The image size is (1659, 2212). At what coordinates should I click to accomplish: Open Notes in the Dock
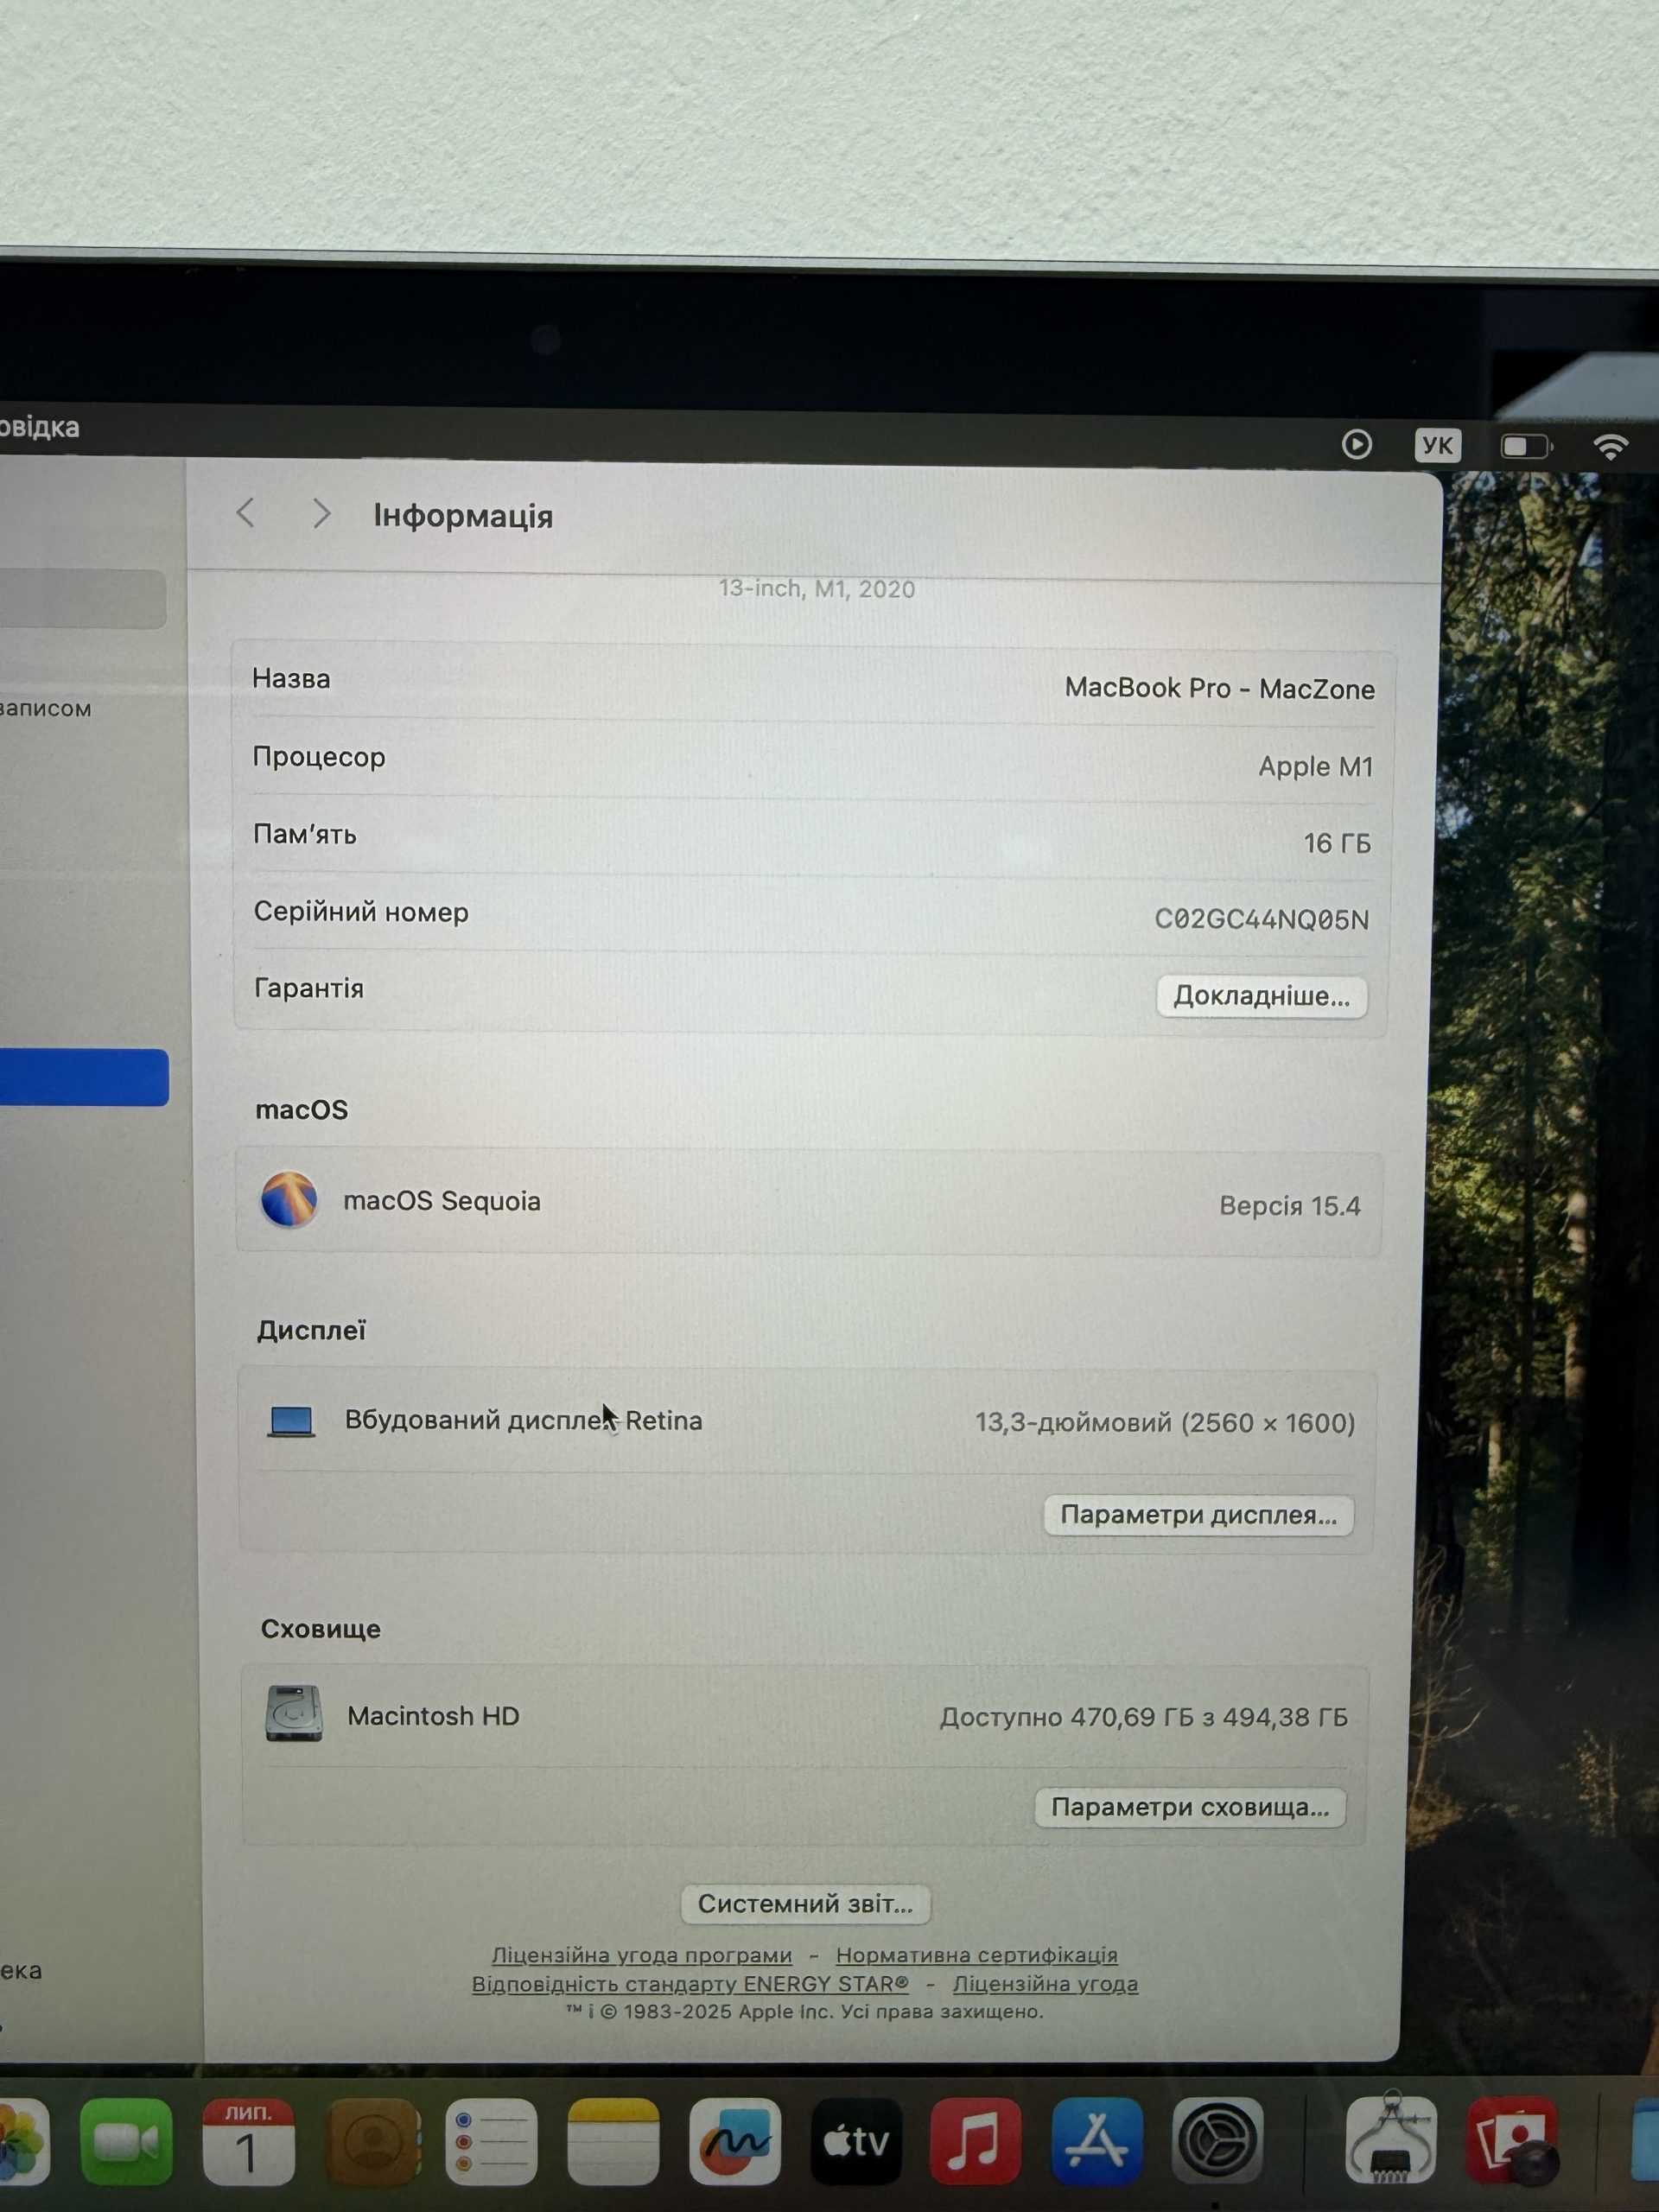(613, 2141)
